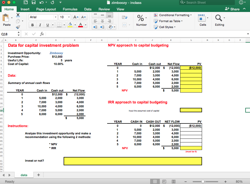Apply underline to the selection
Image resolution: width=250 pixels, height=184 pixels.
[x=47, y=25]
